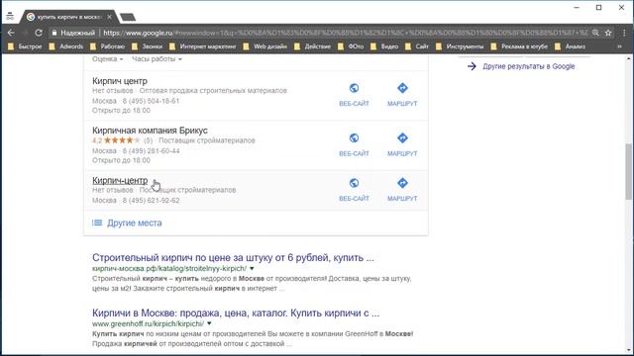Open result Строительный кирпич по цене за штуку
Image resolution: width=634 pixels, height=356 pixels.
tap(233, 257)
